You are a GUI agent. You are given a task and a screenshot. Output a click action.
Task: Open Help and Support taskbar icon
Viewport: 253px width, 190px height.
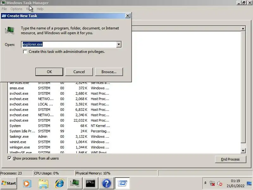[106, 184]
